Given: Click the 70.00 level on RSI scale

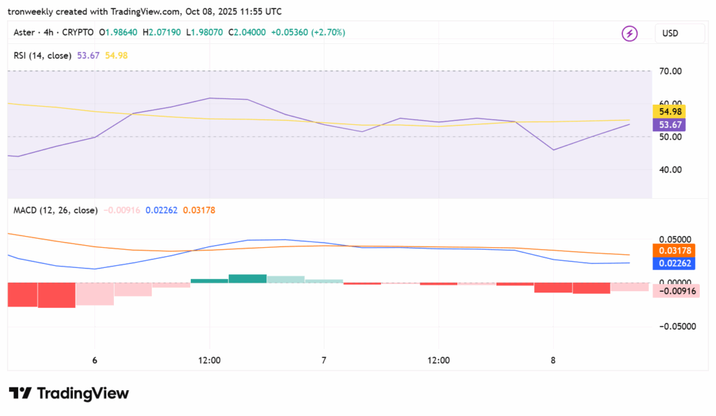Looking at the screenshot, I should (x=669, y=71).
